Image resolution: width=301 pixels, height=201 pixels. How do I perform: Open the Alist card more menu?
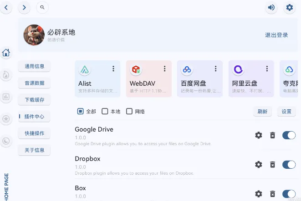(x=113, y=69)
